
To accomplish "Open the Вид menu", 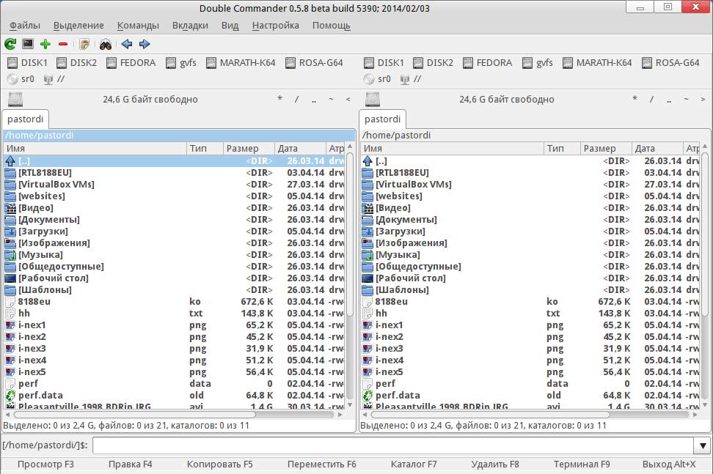I will (x=230, y=26).
